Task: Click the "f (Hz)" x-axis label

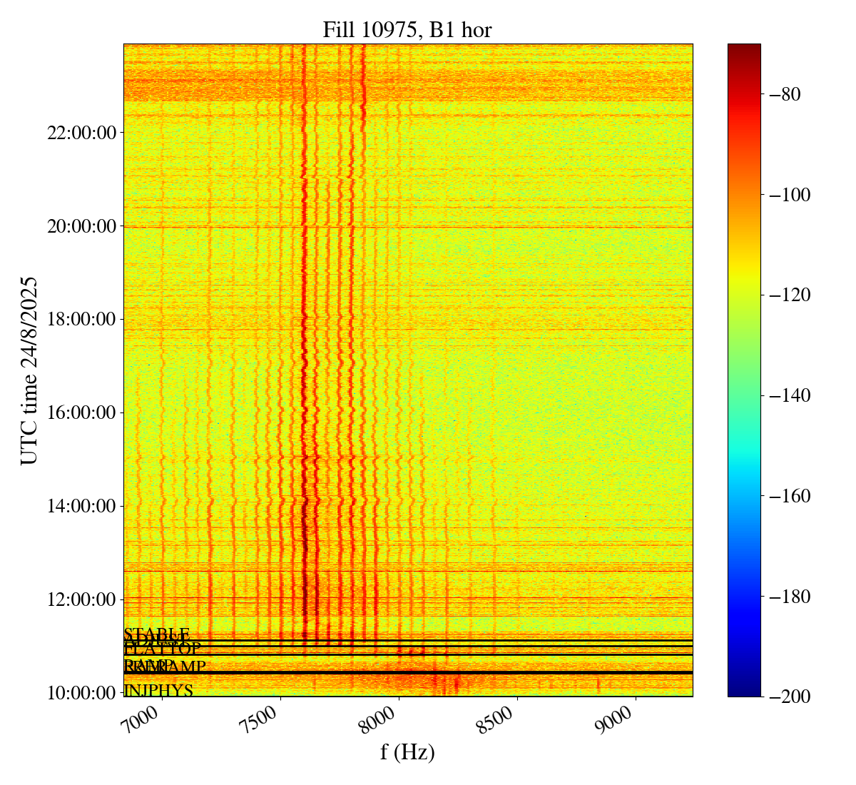Action: [407, 751]
